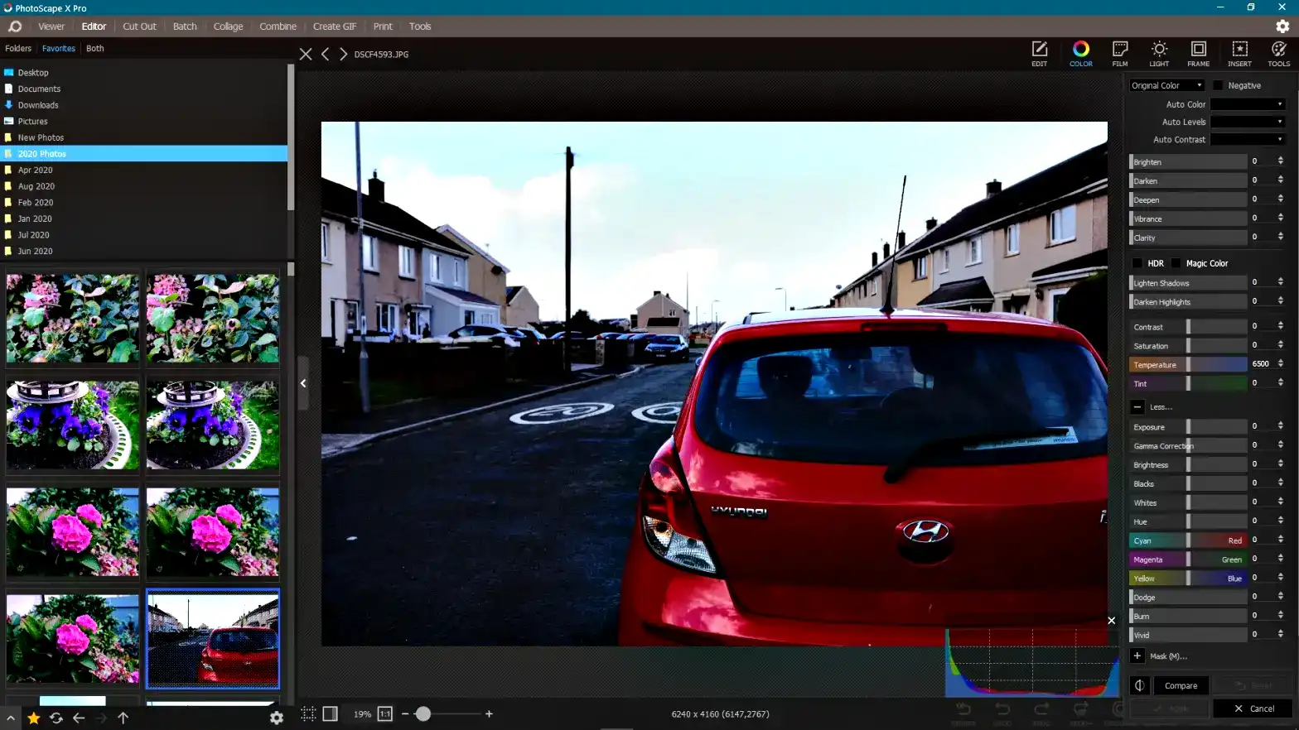Toggle the selection marquee tool
Viewport: 1299px width, 730px height.
[308, 713]
